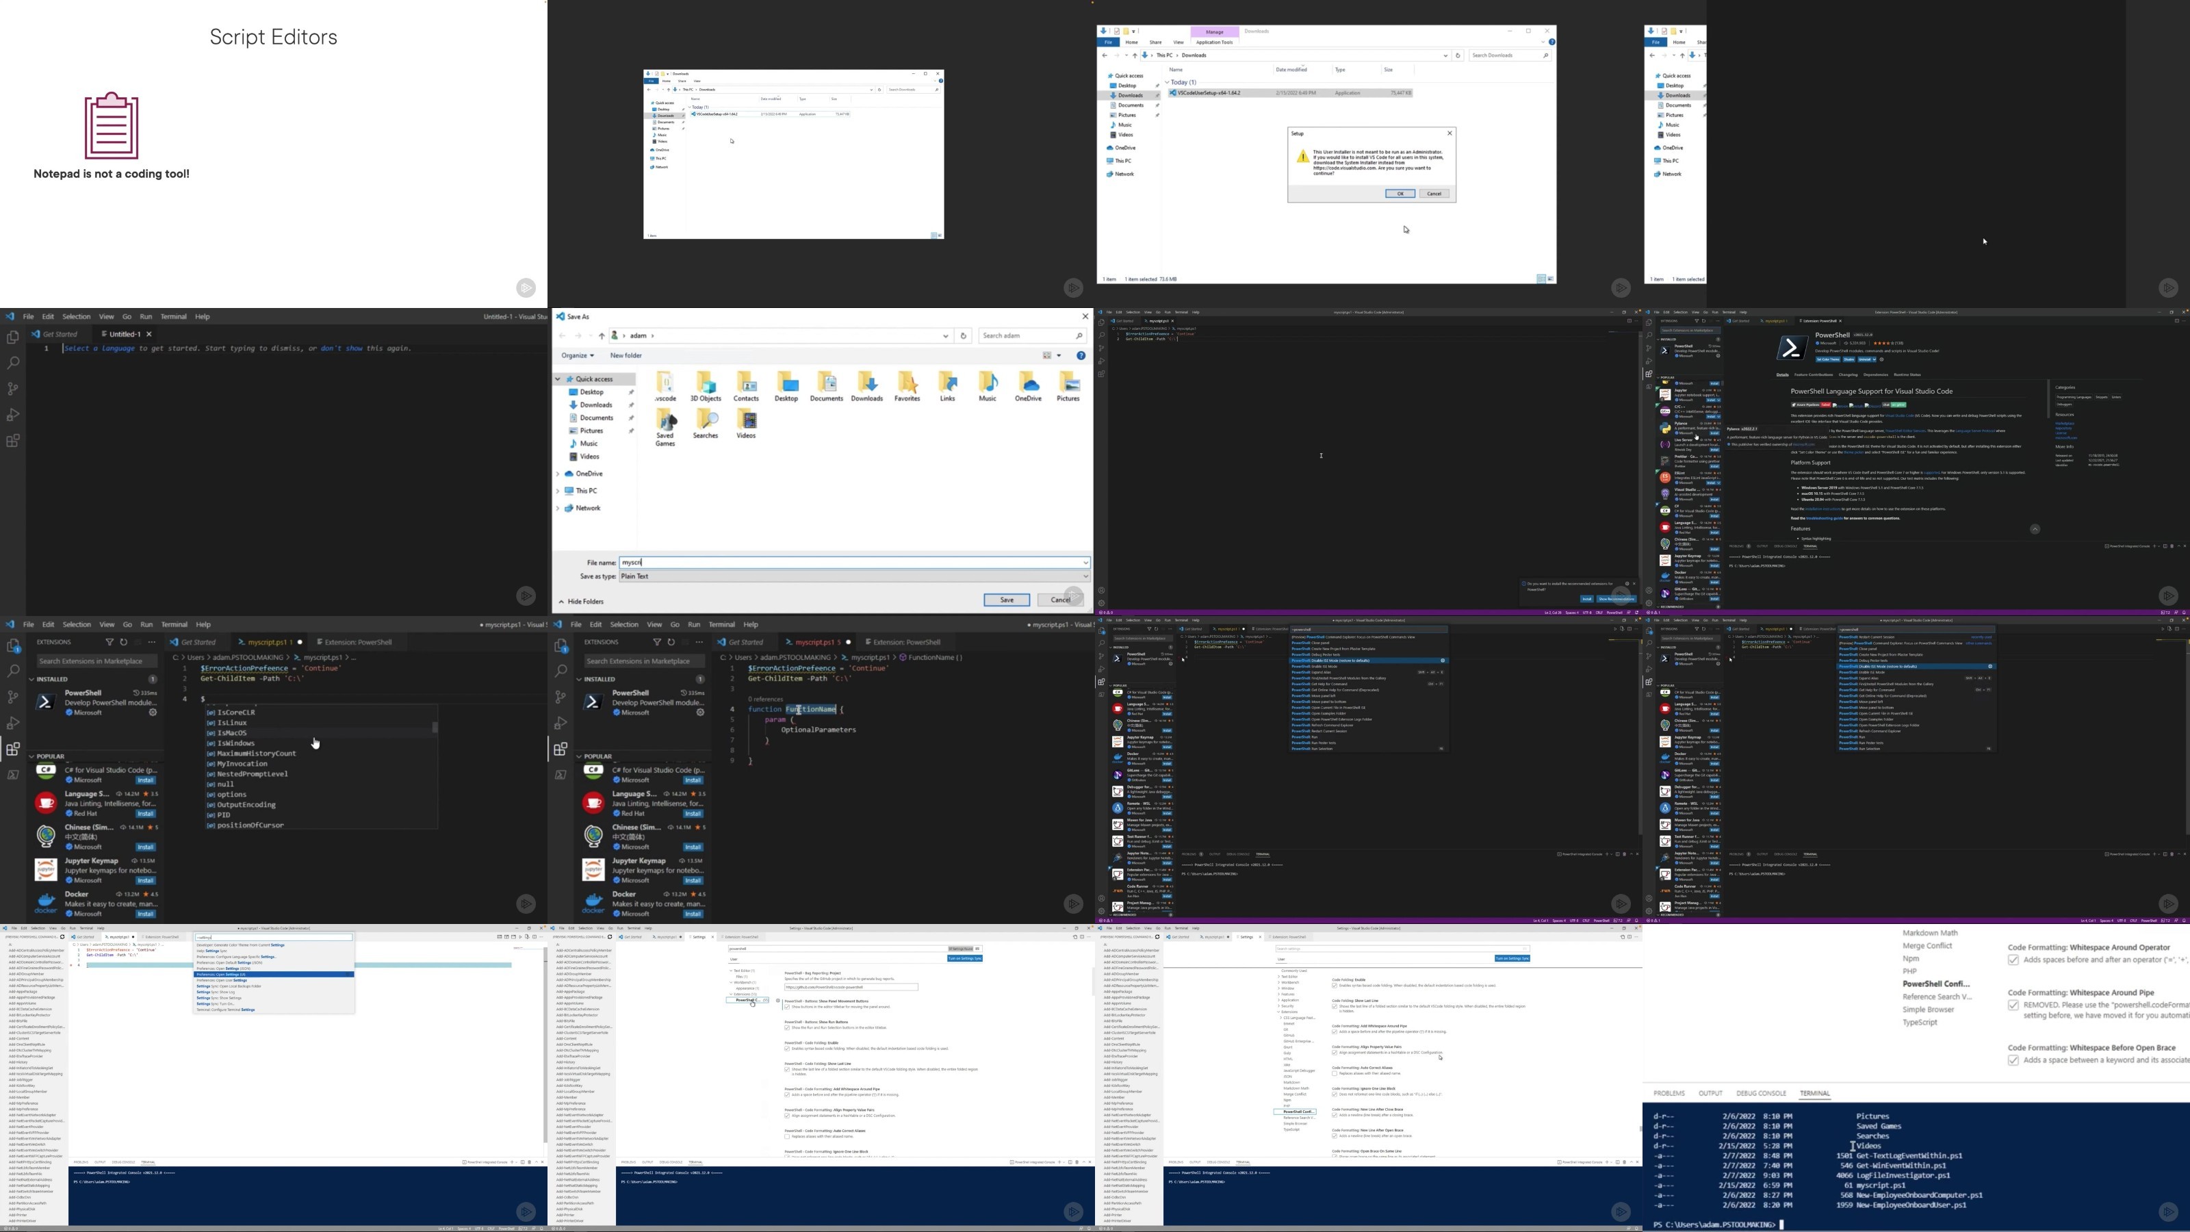Open the Save as type combo box
This screenshot has width=2190, height=1232.
click(x=854, y=576)
